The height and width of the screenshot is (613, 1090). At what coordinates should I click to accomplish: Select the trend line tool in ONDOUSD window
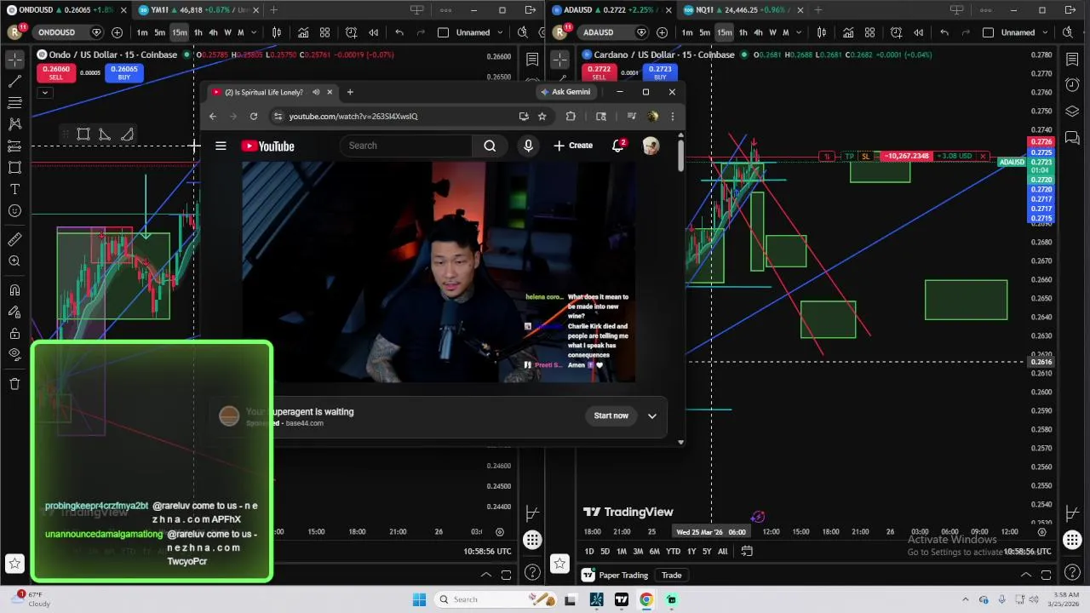click(x=14, y=82)
